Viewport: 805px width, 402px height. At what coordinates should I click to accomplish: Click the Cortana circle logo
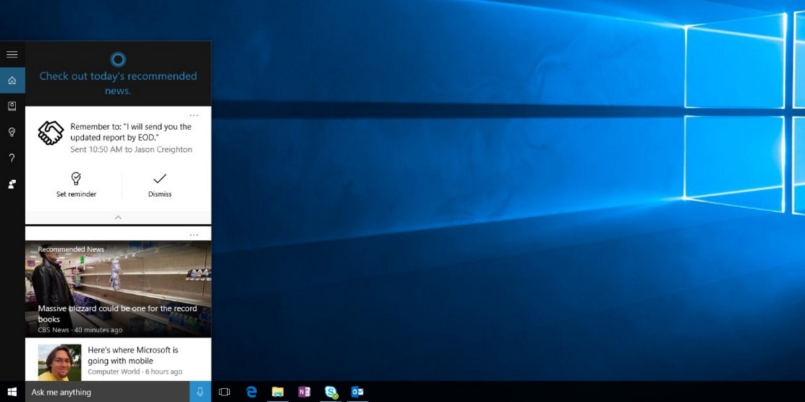117,60
